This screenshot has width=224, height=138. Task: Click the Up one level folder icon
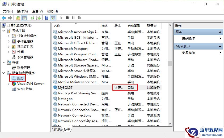tap(18, 18)
